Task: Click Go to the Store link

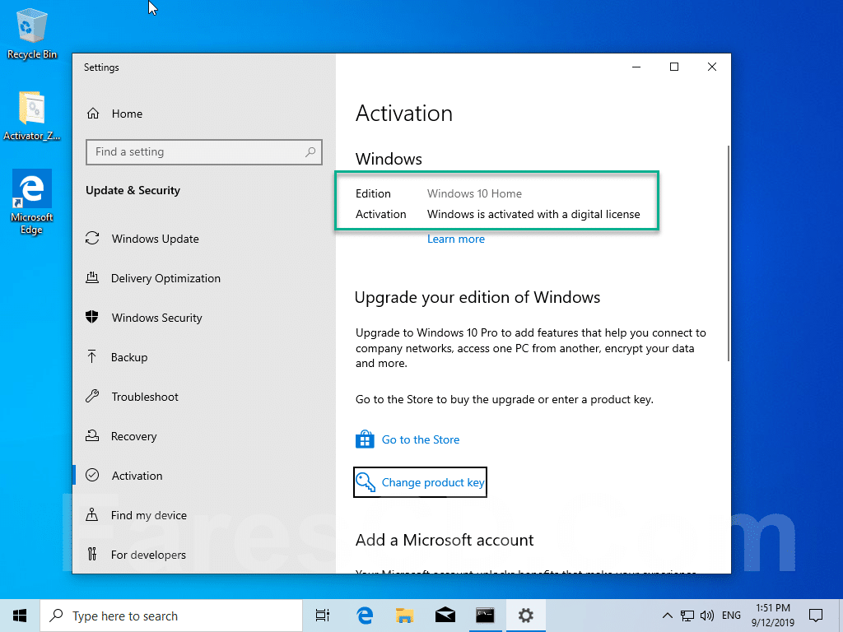Action: coord(421,439)
